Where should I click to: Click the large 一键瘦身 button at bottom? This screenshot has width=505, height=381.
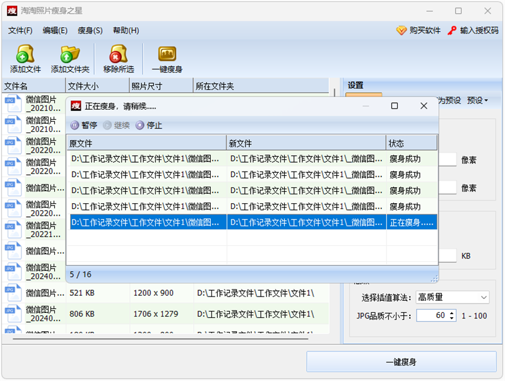pos(401,362)
